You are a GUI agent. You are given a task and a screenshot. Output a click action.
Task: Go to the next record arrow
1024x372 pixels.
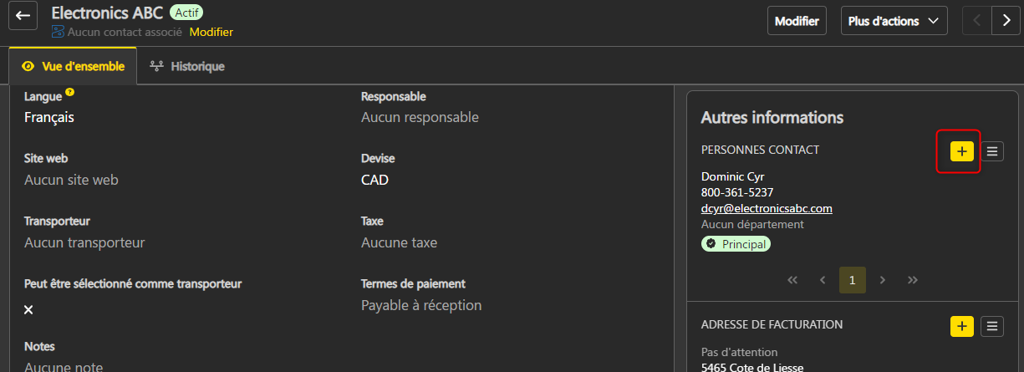coord(1006,21)
